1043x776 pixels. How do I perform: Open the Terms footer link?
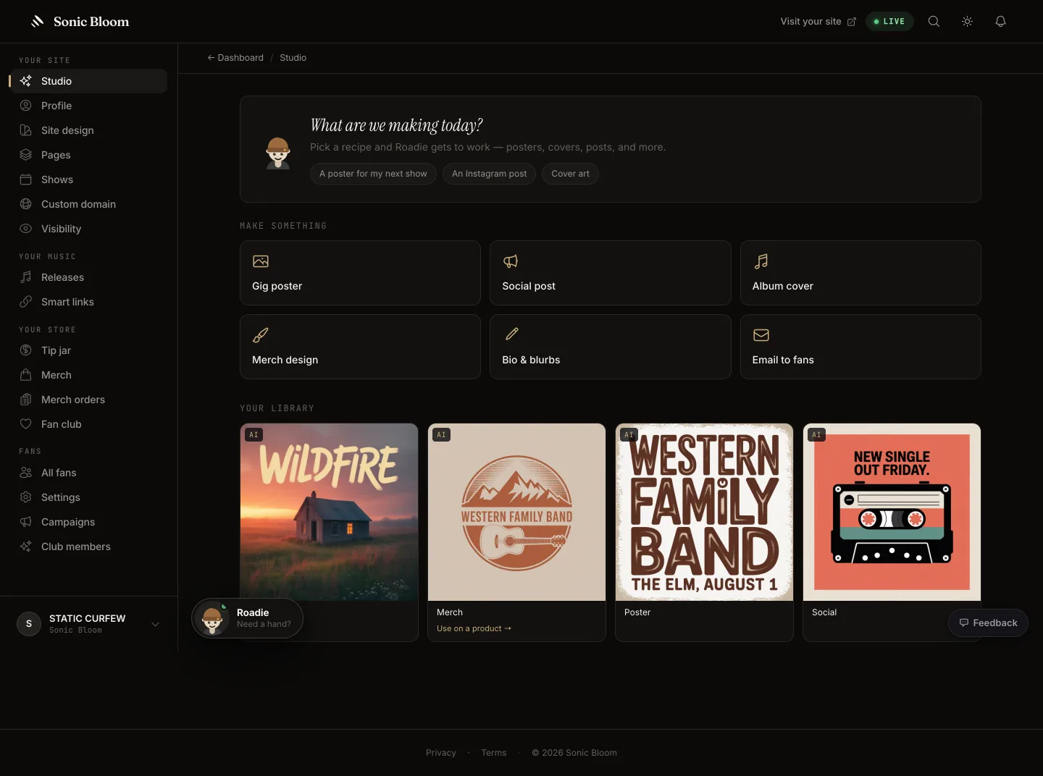point(494,753)
